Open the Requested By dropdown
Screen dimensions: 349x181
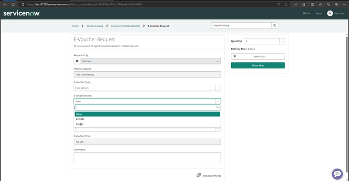[150, 61]
